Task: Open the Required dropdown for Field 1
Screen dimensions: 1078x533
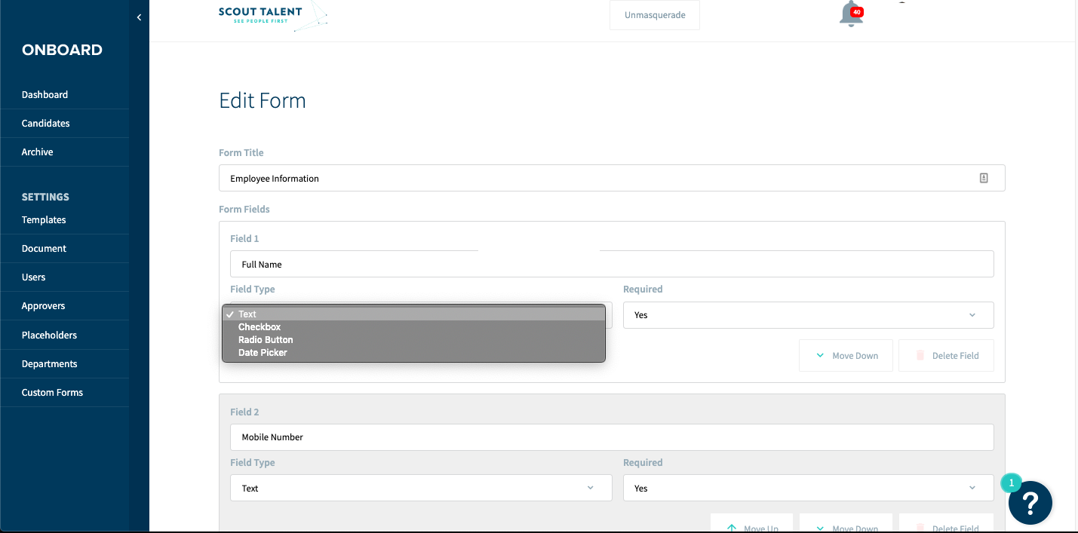Action: [x=808, y=314]
